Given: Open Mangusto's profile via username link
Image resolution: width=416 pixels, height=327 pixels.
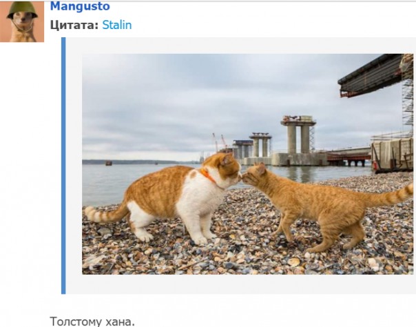Looking at the screenshot, I should [x=80, y=6].
